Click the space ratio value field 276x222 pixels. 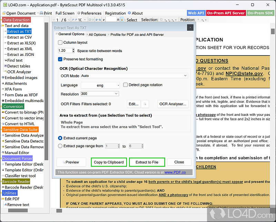point(65,50)
